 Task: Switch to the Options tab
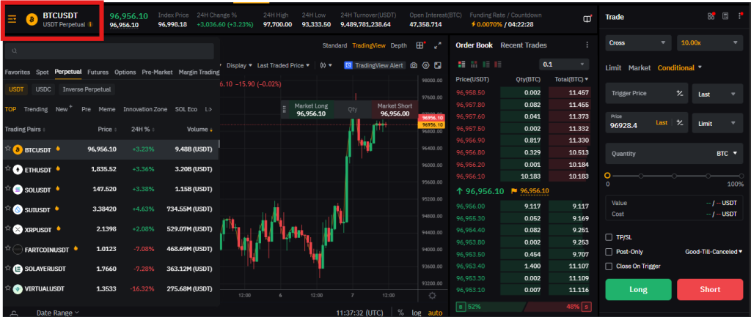point(125,72)
